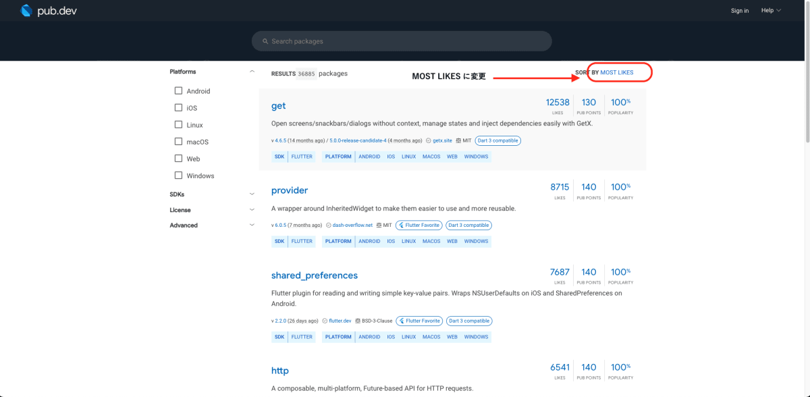Open get version 4.6.5 link

pos(280,140)
